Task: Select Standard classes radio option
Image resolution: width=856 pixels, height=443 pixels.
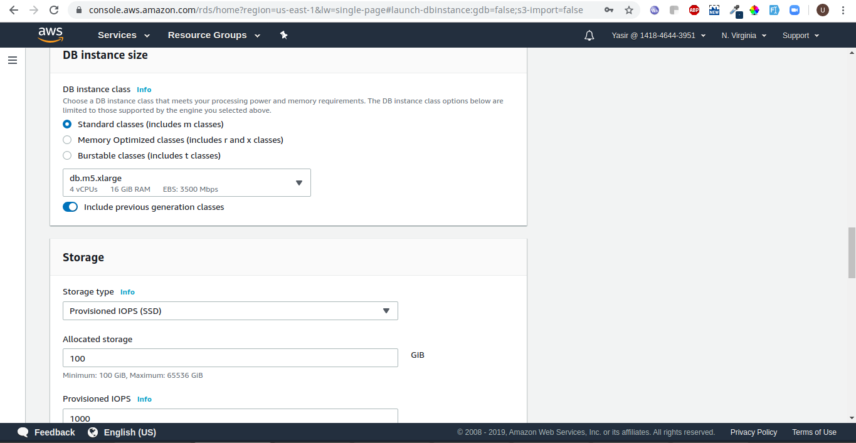Action: click(67, 124)
